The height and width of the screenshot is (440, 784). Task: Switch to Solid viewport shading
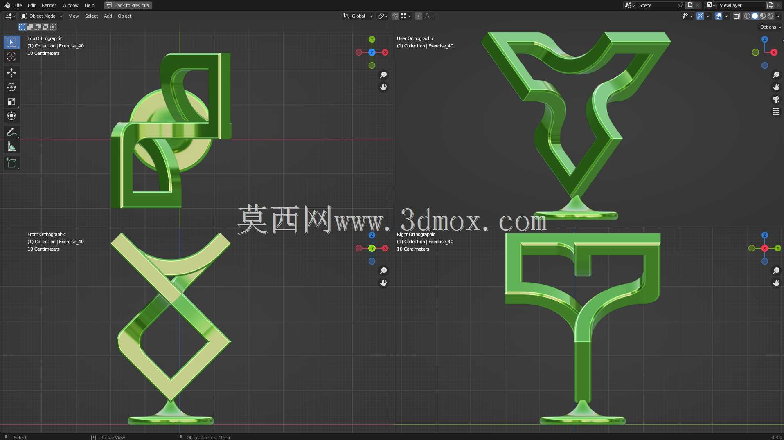tap(755, 16)
